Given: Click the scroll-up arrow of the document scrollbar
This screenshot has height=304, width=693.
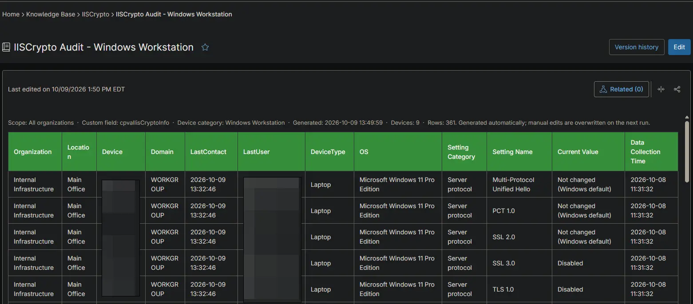Looking at the screenshot, I should (687, 118).
